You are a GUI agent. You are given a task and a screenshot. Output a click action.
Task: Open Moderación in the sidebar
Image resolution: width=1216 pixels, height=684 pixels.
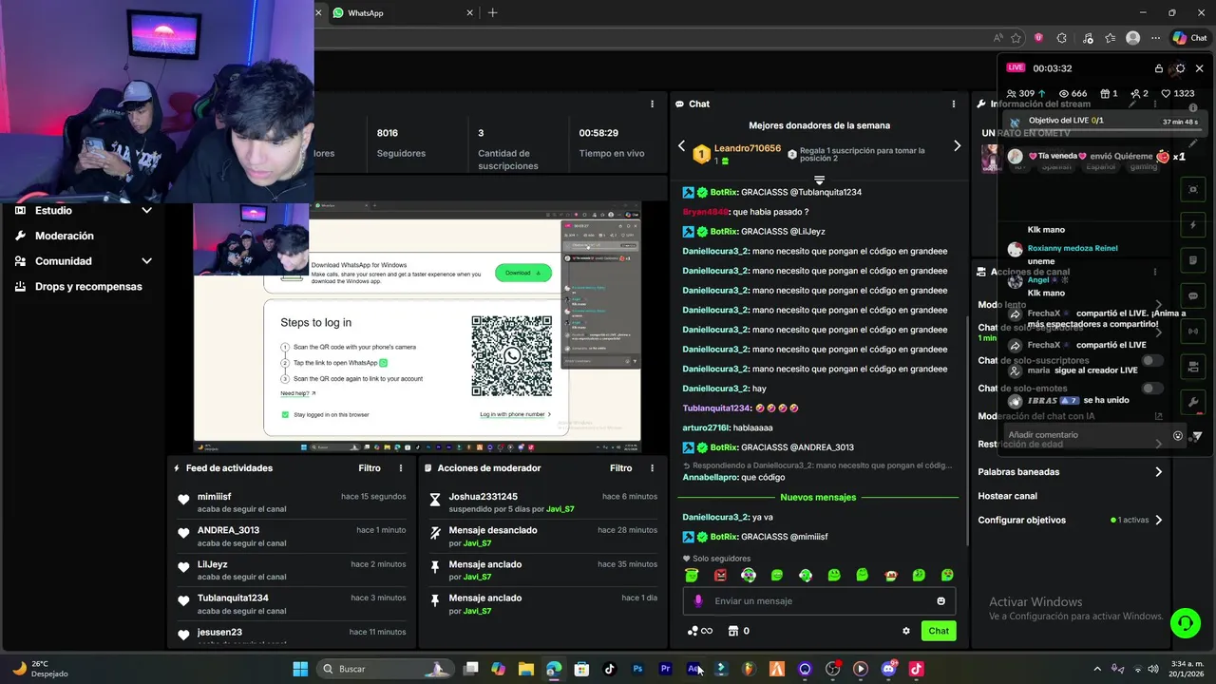coord(65,236)
